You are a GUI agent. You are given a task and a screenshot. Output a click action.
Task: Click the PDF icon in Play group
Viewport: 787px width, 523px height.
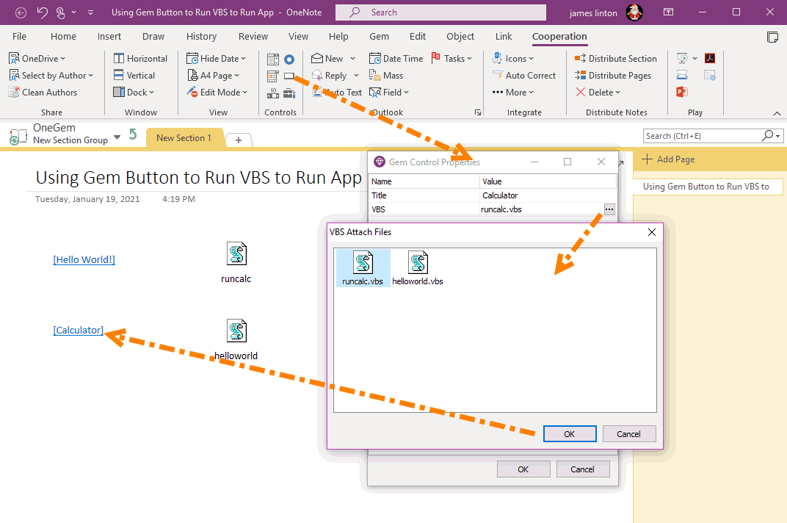tap(710, 58)
